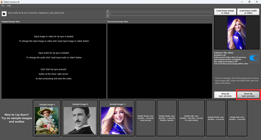Click Stop lip sync process button
The image size is (261, 140).
point(225,95)
